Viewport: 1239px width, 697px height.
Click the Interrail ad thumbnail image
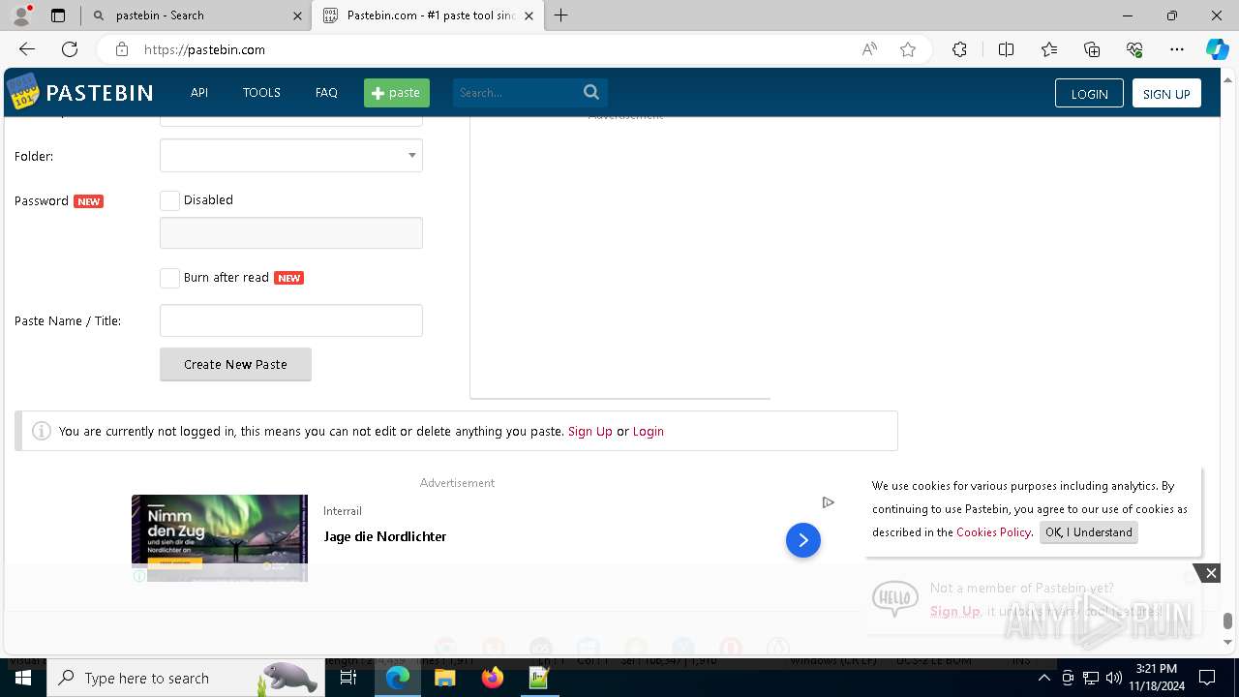pyautogui.click(x=220, y=537)
